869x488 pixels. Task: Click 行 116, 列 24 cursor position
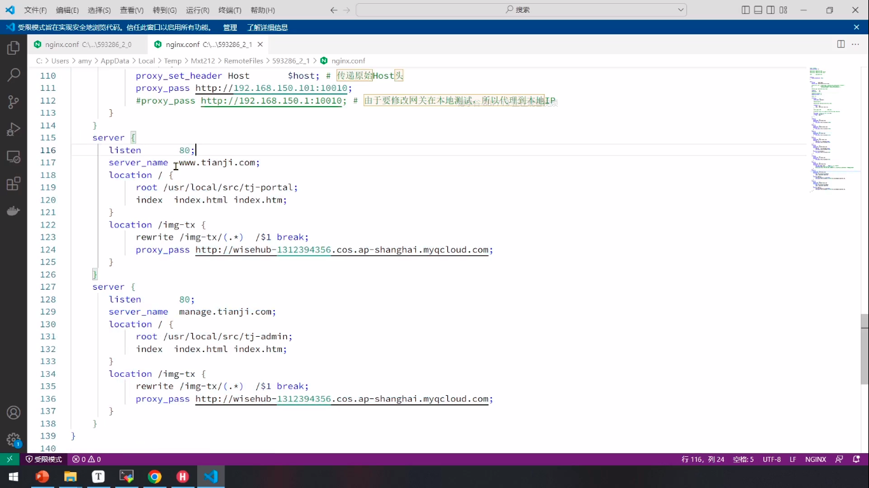(x=703, y=459)
